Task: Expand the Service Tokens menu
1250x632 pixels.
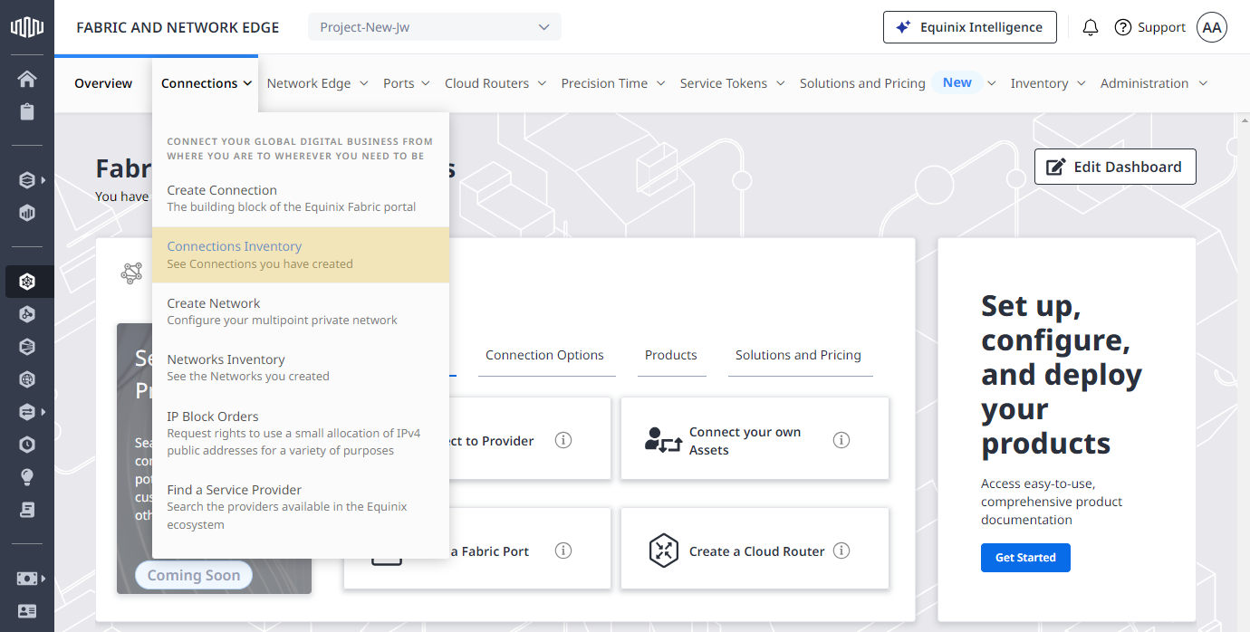Action: pyautogui.click(x=732, y=83)
